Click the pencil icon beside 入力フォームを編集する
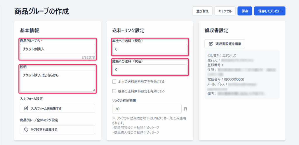 point(26,108)
